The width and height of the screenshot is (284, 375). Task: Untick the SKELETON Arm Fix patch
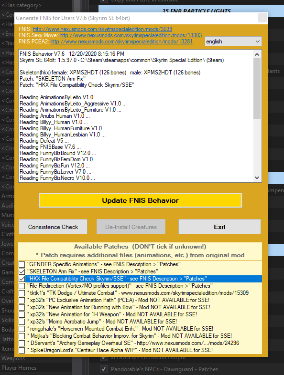(22, 271)
